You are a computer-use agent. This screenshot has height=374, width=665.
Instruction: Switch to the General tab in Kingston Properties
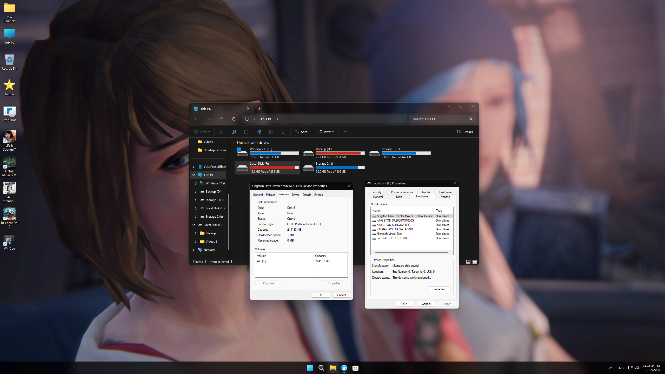click(x=258, y=195)
